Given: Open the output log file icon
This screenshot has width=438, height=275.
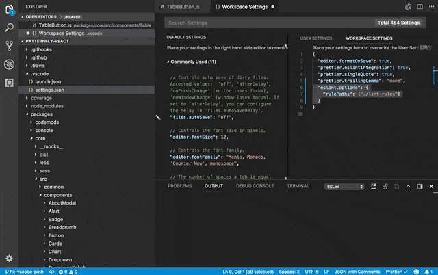Looking at the screenshot, I should coord(396,186).
